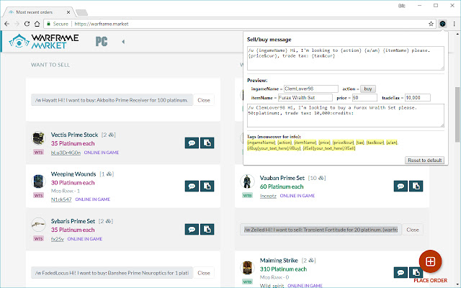Copy message for Vectis Prime Stock order

207,143
